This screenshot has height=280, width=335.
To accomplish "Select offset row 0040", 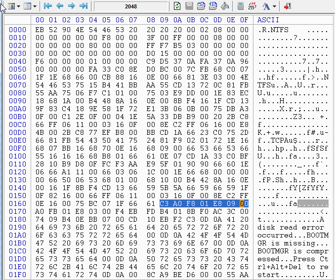I will click(17, 61).
